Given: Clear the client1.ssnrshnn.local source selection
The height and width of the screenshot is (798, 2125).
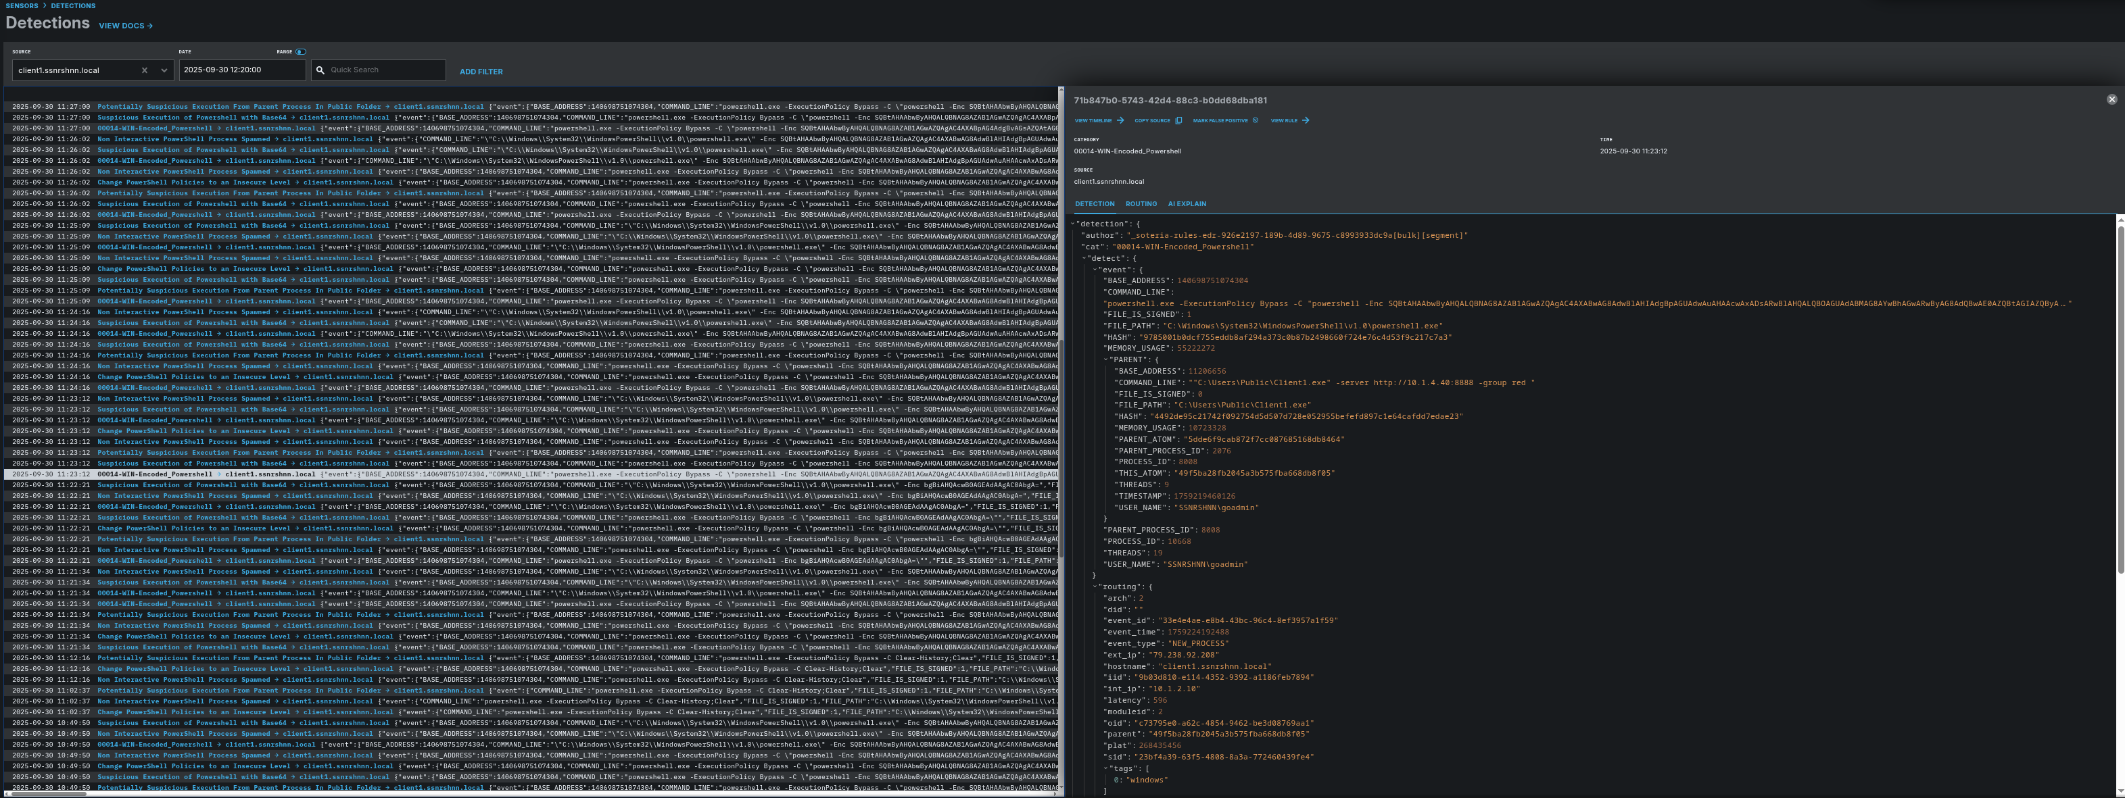Looking at the screenshot, I should point(145,71).
